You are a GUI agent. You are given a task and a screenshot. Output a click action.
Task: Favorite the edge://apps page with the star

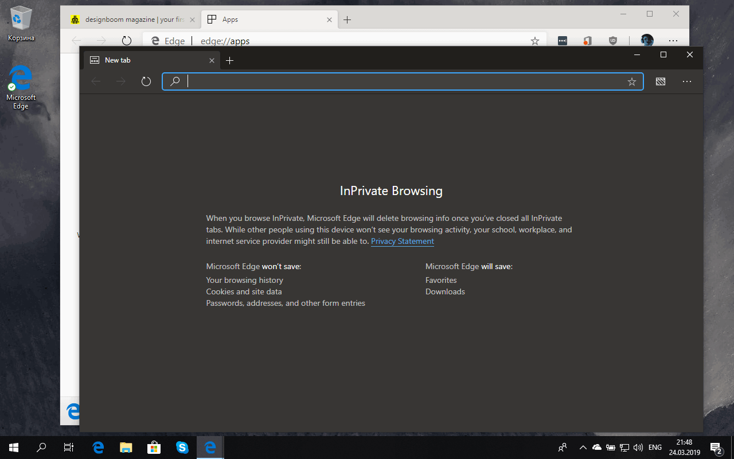535,41
